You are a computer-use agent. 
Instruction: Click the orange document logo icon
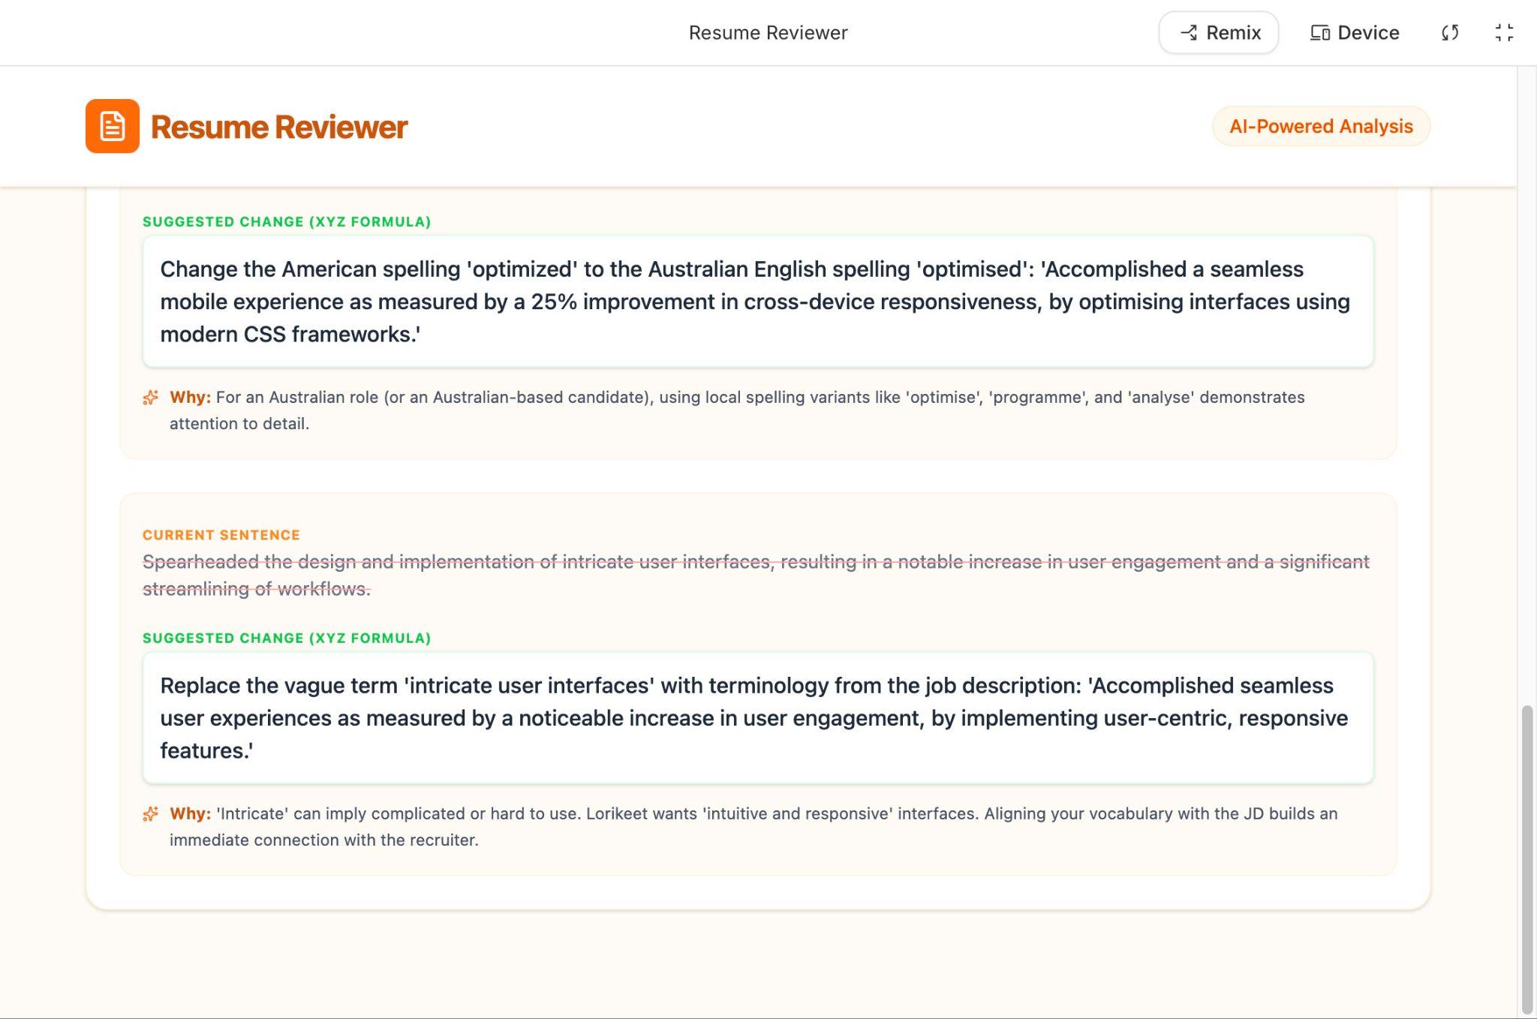point(113,126)
